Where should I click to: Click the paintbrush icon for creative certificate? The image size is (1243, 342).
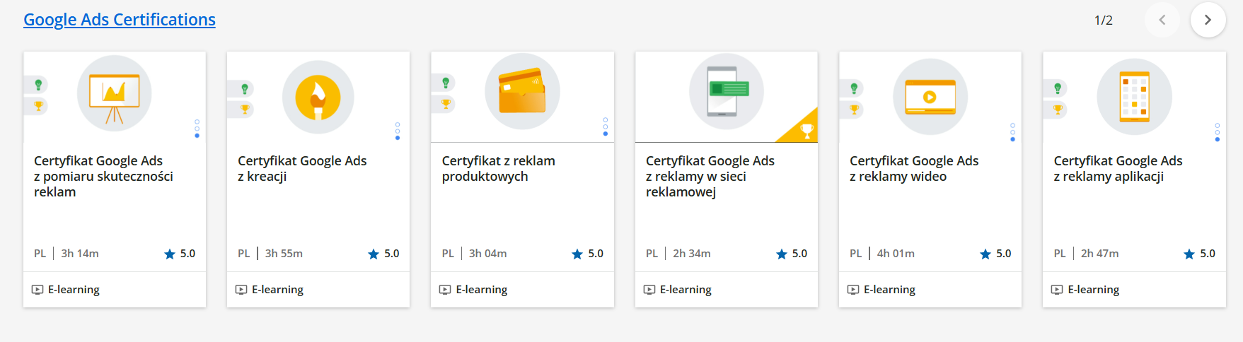pyautogui.click(x=318, y=98)
